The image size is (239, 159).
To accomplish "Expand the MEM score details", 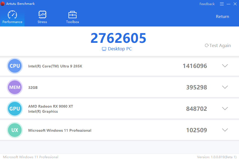I will pos(225,87).
